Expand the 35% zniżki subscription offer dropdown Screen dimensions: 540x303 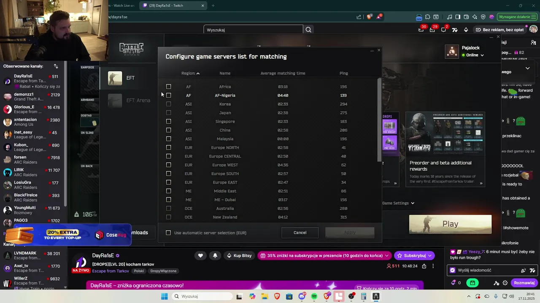click(387, 255)
